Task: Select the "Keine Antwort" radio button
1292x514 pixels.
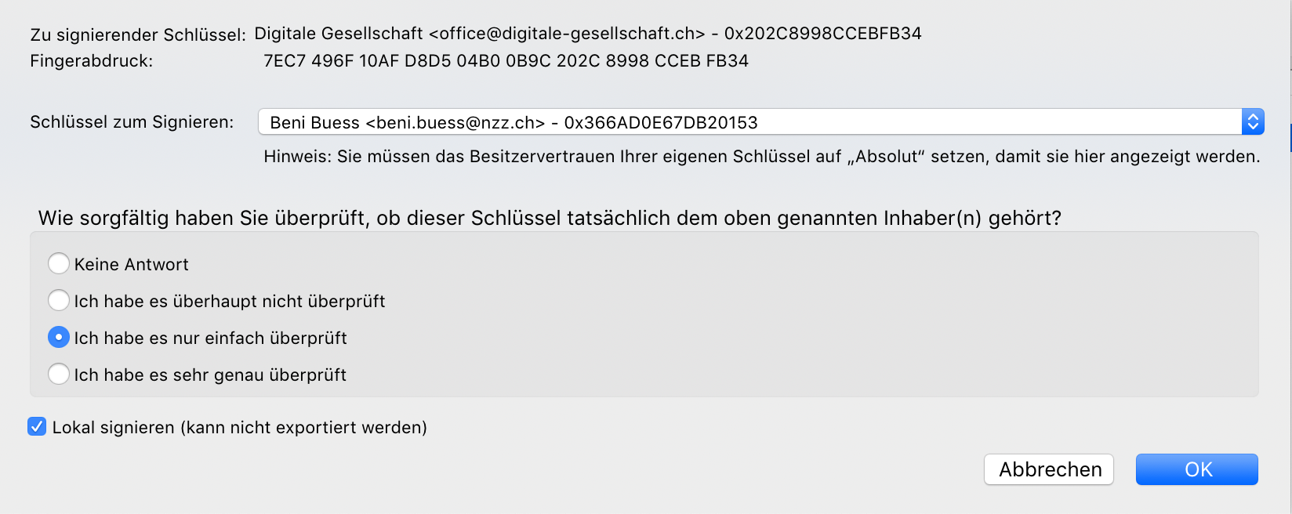Action: tap(59, 264)
